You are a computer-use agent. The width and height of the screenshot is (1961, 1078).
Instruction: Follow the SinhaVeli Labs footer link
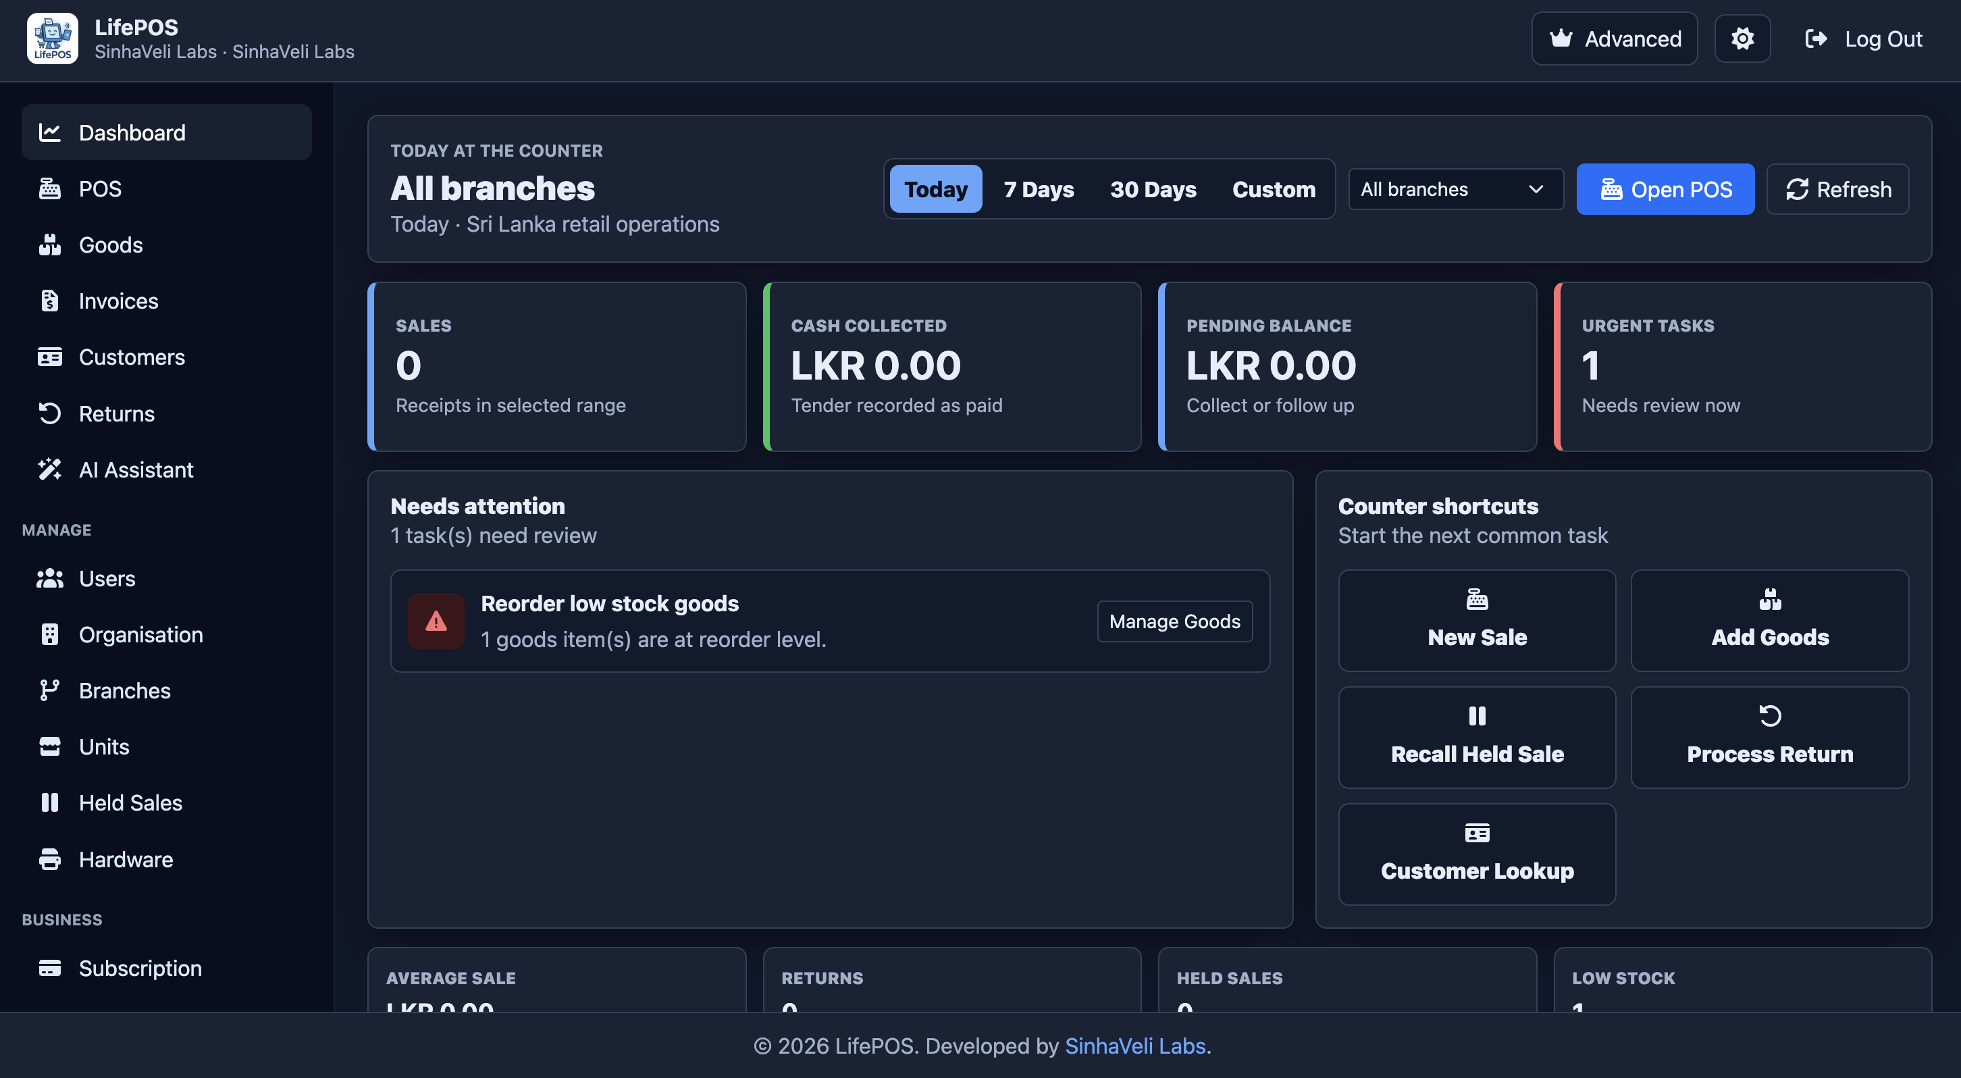pos(1135,1046)
